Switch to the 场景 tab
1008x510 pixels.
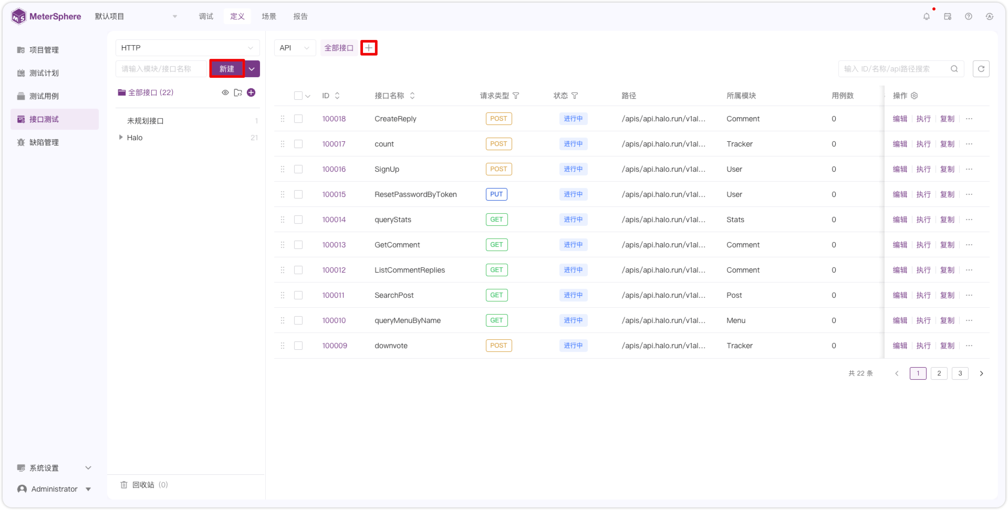pos(269,17)
